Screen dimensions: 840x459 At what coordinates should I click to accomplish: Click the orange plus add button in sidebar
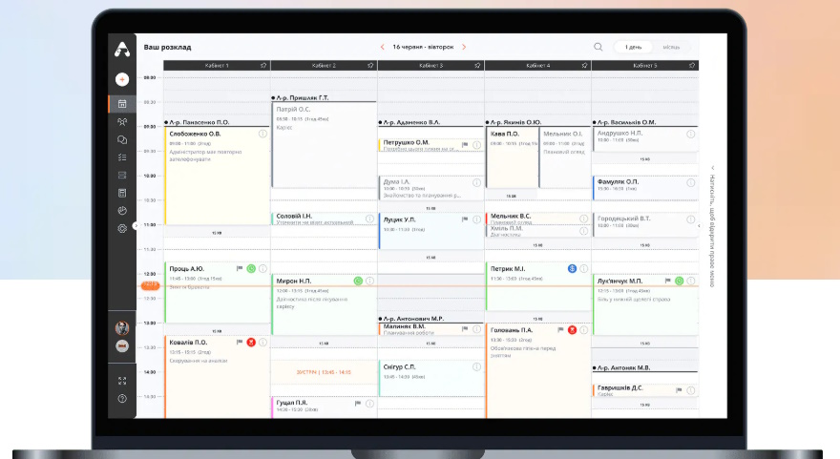pos(122,79)
